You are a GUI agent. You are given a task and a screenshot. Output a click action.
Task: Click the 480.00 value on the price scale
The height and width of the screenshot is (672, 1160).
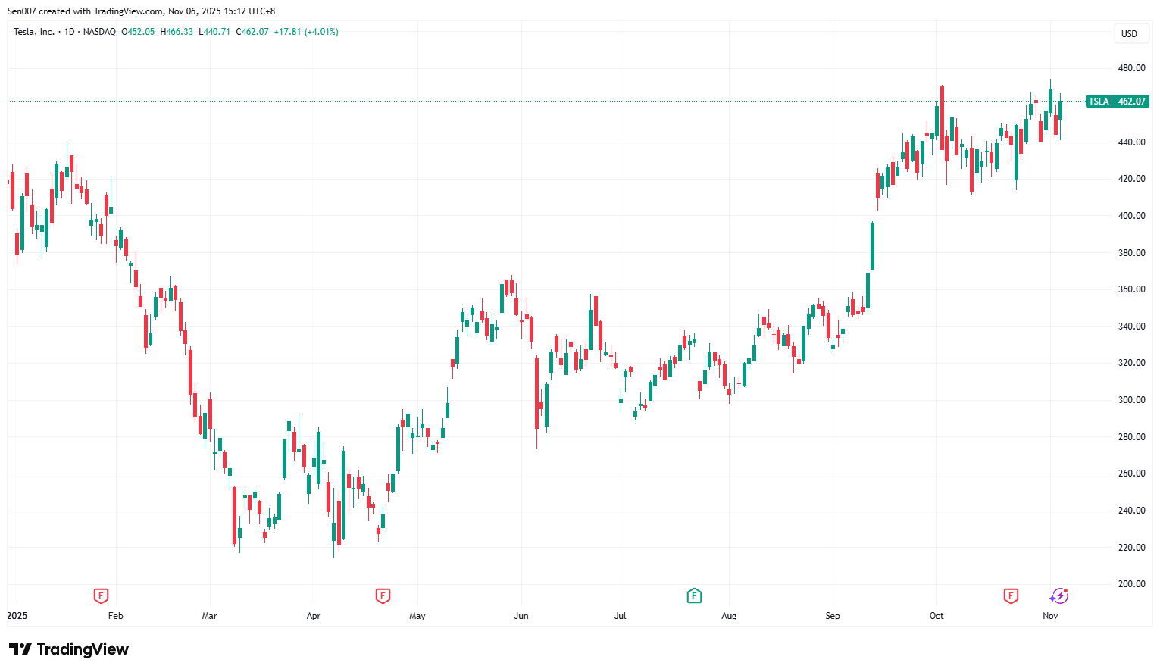click(1130, 67)
